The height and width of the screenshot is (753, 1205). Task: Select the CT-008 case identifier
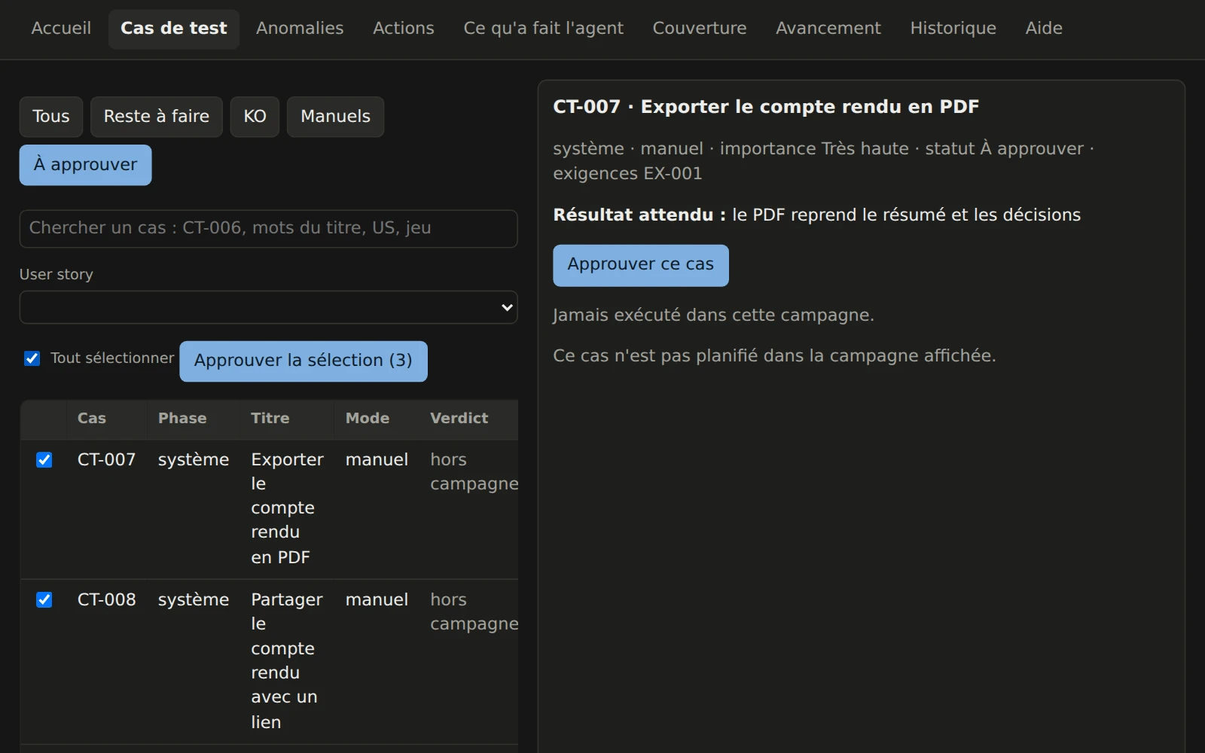(107, 600)
